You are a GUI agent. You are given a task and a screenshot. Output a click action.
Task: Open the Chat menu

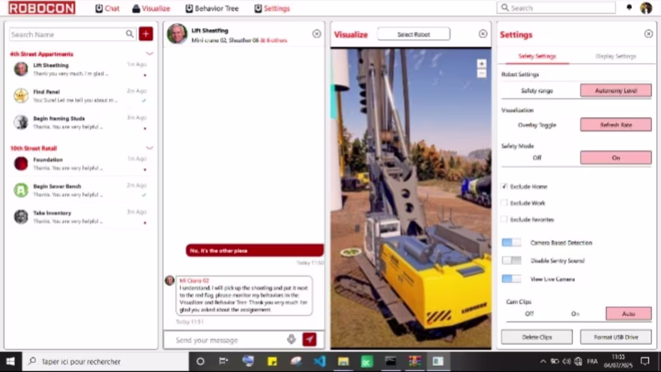tap(107, 8)
